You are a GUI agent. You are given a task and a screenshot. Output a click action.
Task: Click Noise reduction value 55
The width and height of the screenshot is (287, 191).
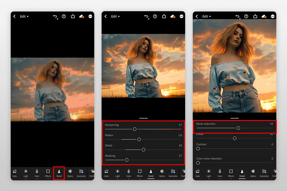[271, 124]
